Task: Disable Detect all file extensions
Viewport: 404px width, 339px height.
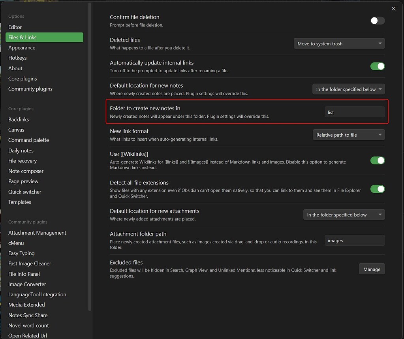Action: (377, 189)
